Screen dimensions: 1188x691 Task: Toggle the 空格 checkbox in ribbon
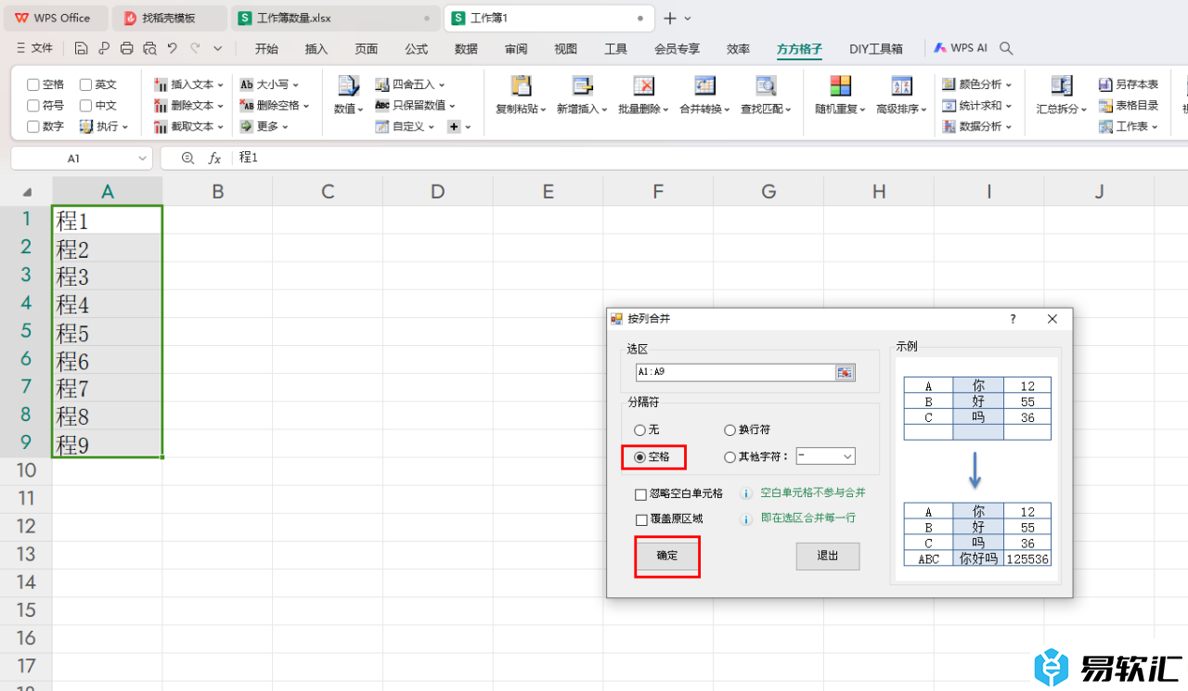[33, 84]
